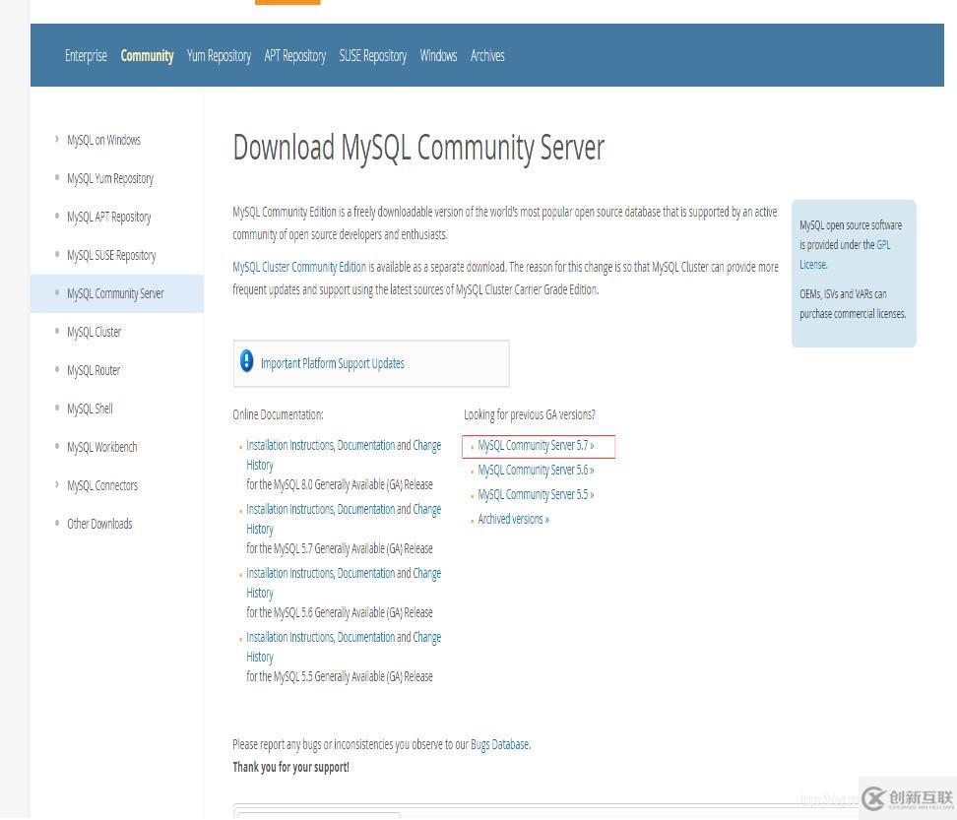Choose MySQL Shell in the sidebar

(x=90, y=409)
